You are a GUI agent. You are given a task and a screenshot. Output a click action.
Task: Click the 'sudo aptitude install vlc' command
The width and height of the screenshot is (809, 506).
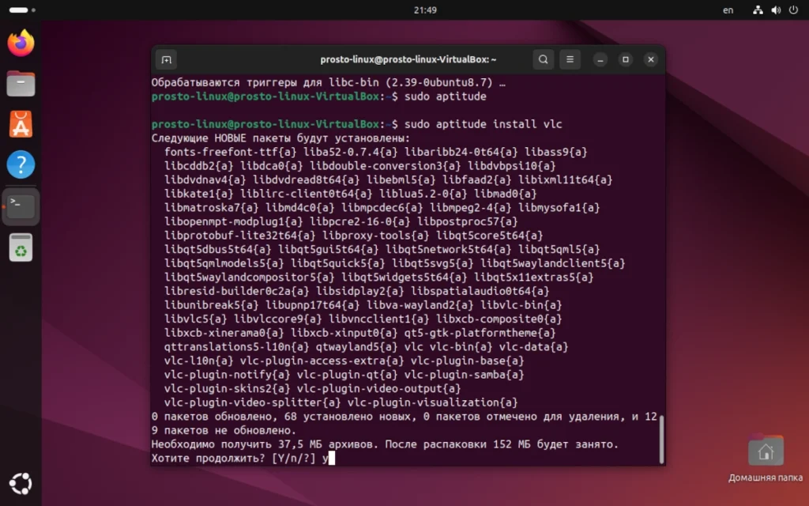(483, 124)
